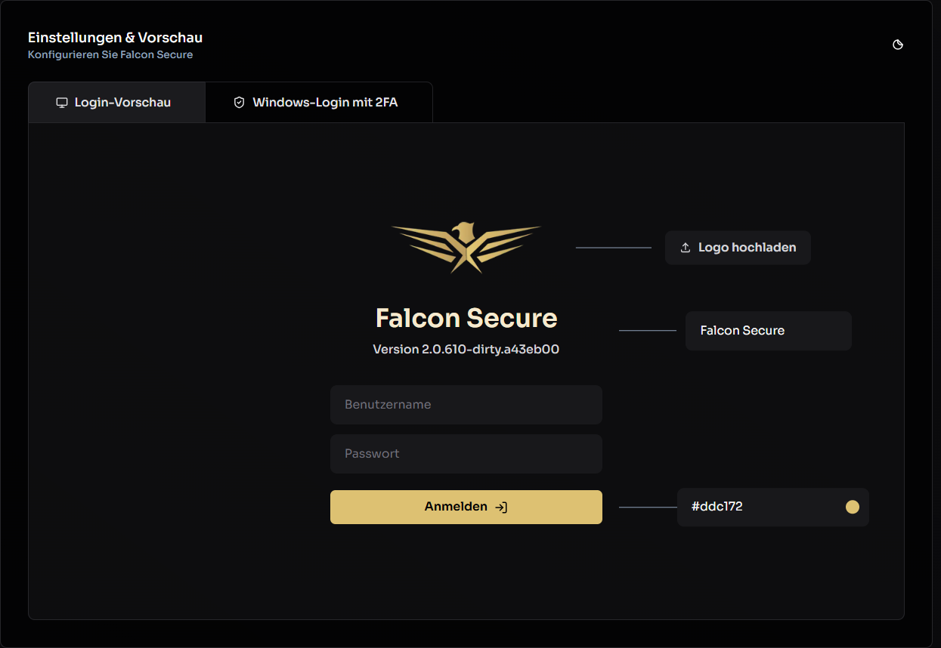
Task: Click the Einstellungen & Vorschau page title
Action: pos(116,37)
